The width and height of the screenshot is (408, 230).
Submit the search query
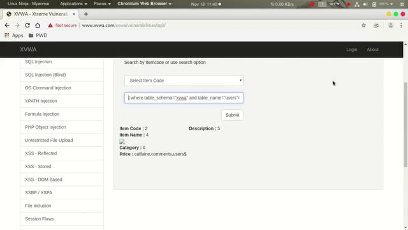coord(232,115)
